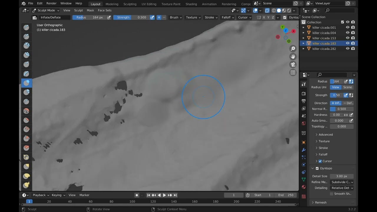Toggle the Dyntopo checkbox in header

(x=285, y=17)
